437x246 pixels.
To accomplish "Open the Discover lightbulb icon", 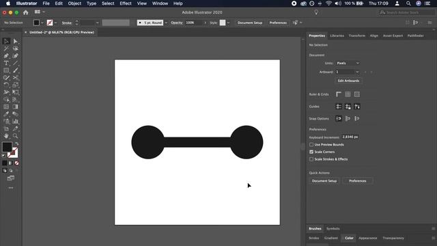I will click(x=316, y=12).
